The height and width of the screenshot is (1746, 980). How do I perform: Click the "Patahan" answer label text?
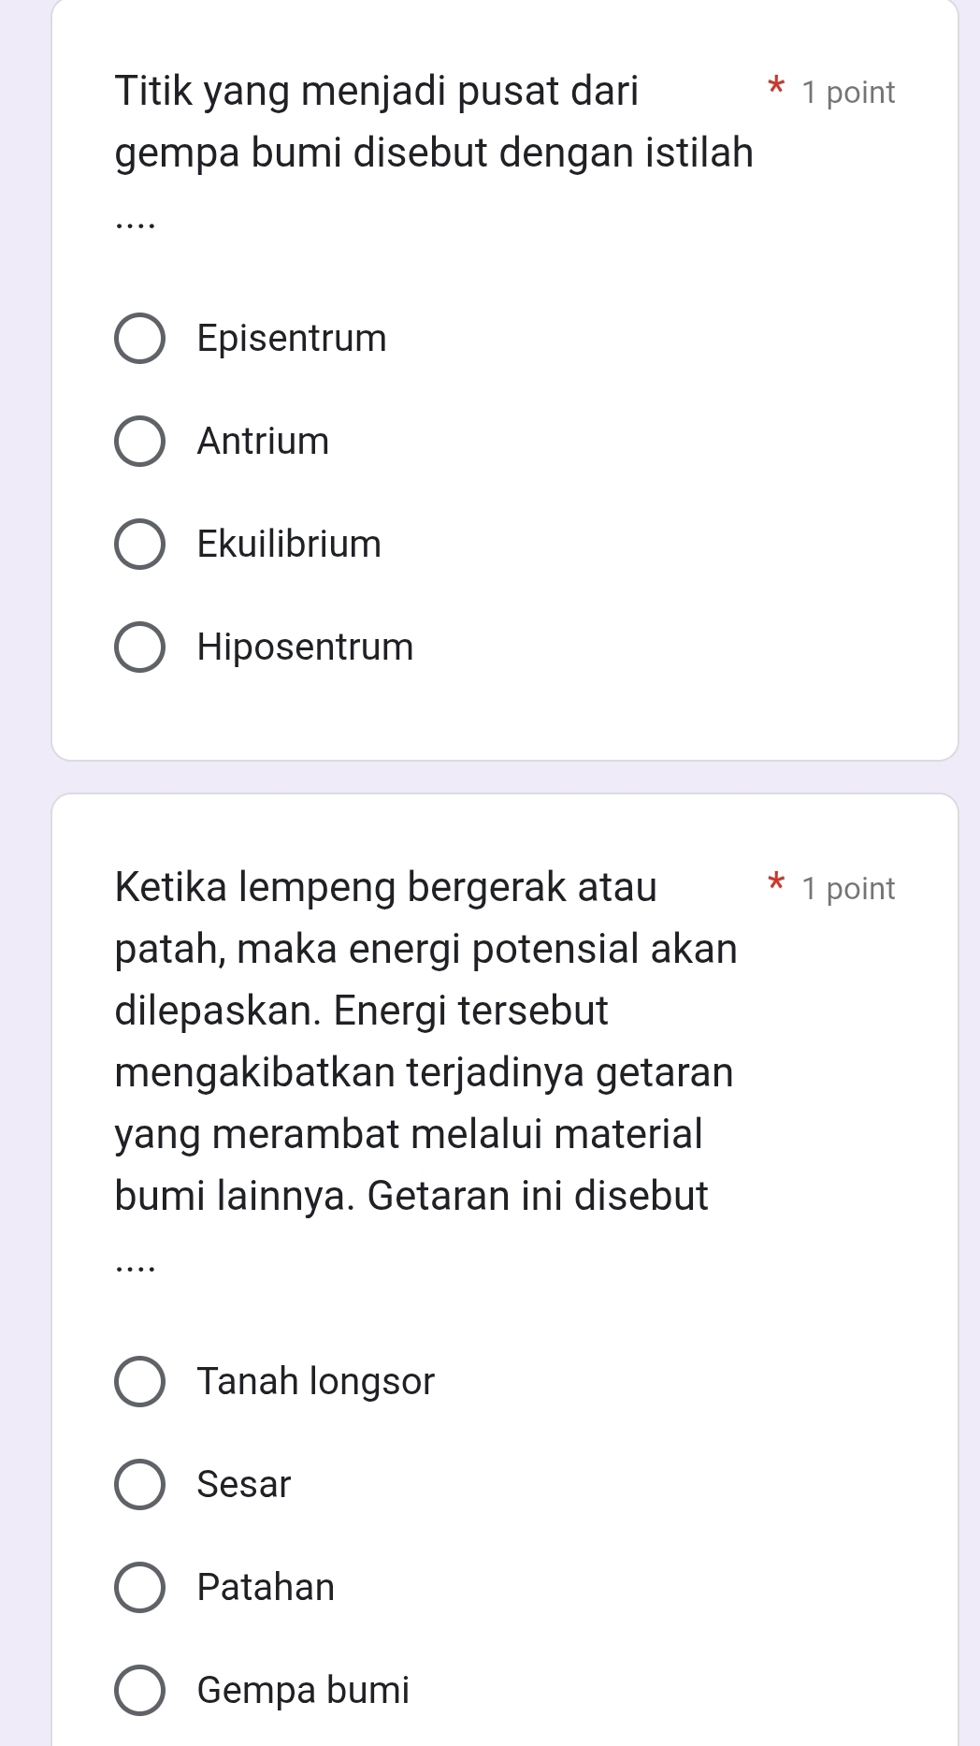click(x=266, y=1588)
